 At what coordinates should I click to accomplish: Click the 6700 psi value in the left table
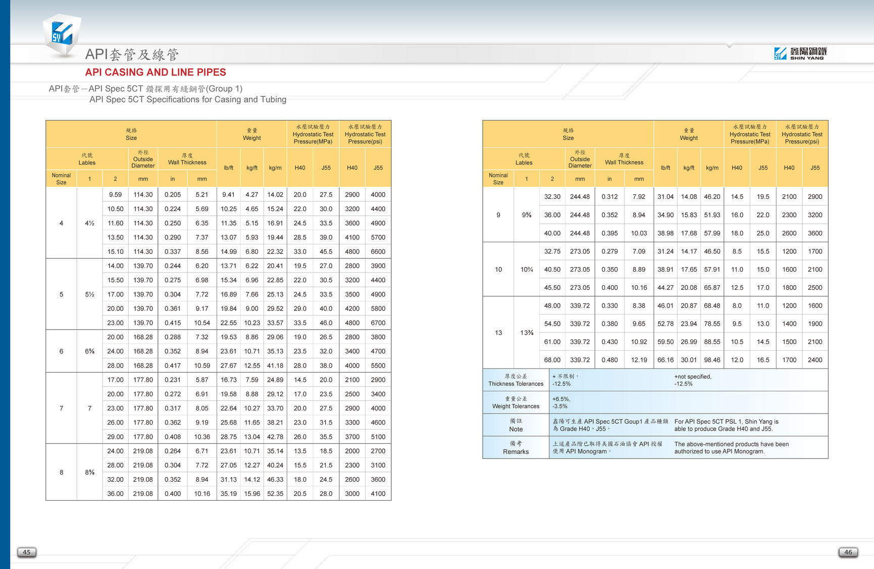[x=378, y=323]
